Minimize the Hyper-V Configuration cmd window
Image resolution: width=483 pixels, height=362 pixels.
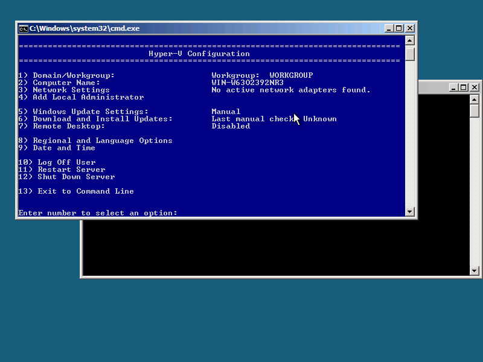pos(389,28)
